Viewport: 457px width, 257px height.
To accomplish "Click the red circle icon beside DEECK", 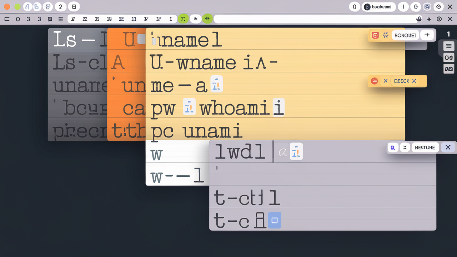I will (x=375, y=81).
